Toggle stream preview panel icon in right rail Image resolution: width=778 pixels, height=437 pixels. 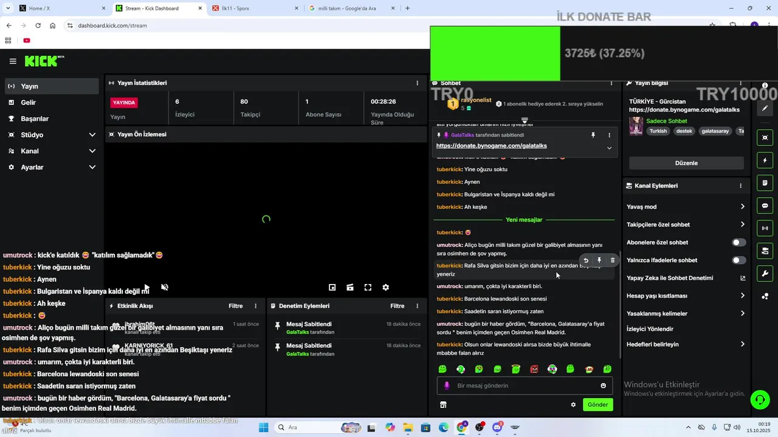pos(765,138)
